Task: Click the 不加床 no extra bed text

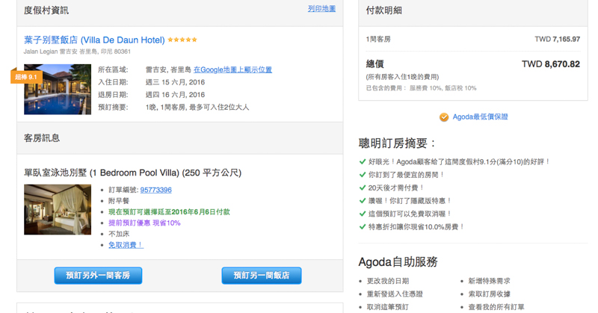Action: (119, 234)
